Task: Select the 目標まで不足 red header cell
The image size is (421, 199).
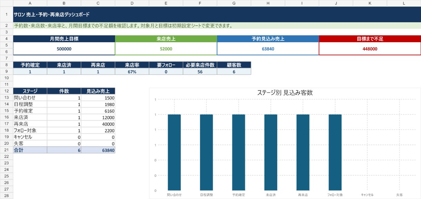Action: coord(370,39)
